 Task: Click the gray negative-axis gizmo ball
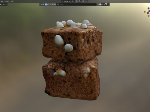tap(148, 16)
